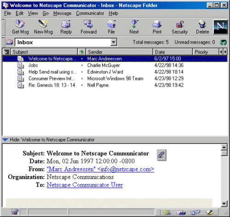Select the Help Send mail using s... message
This screenshot has height=217, width=230.
pyautogui.click(x=115, y=72)
